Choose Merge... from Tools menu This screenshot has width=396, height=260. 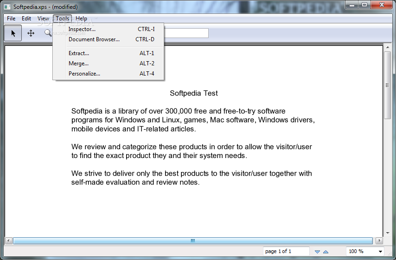tap(109, 63)
